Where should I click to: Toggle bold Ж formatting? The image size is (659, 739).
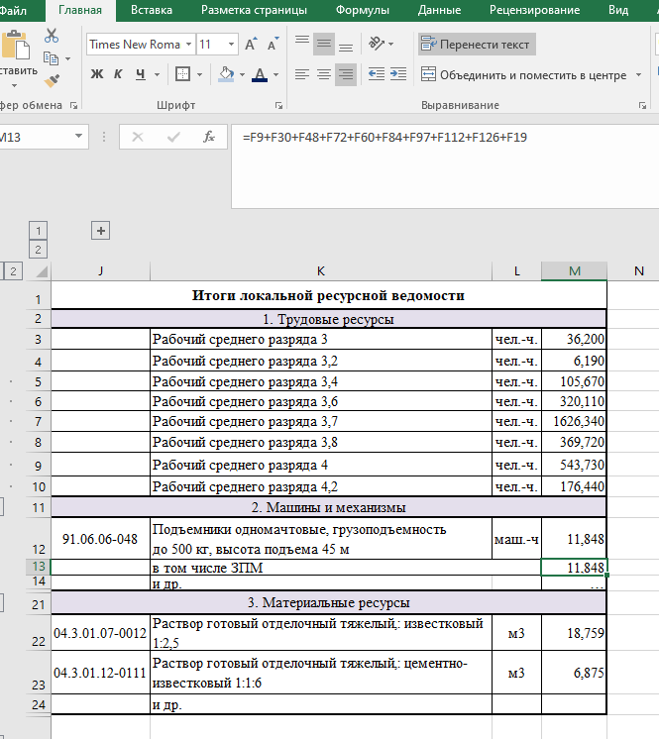[x=97, y=74]
